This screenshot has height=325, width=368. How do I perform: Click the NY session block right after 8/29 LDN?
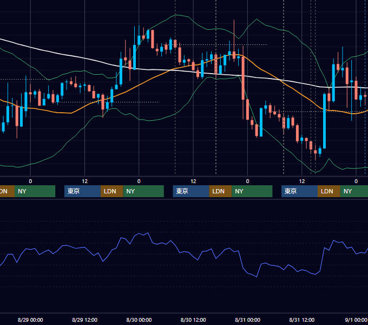click(143, 191)
